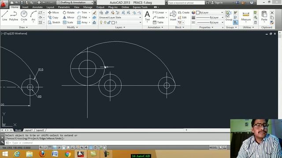Open the Unsaved Layer State dropdown
The height and width of the screenshot is (158, 282).
point(120,18)
